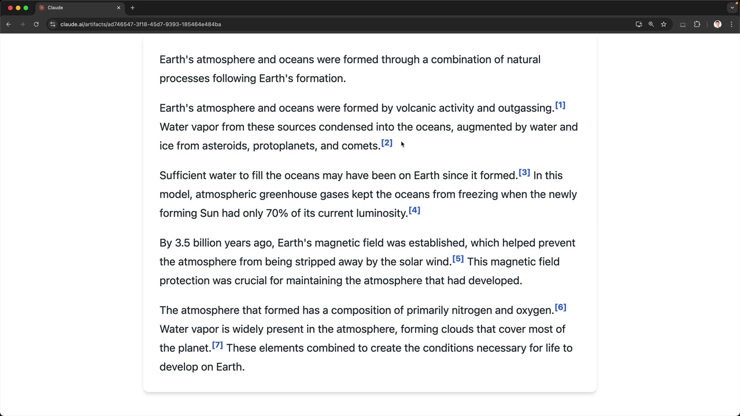Click citation [7] after 'the planet'
The height and width of the screenshot is (416, 740).
coord(217,345)
